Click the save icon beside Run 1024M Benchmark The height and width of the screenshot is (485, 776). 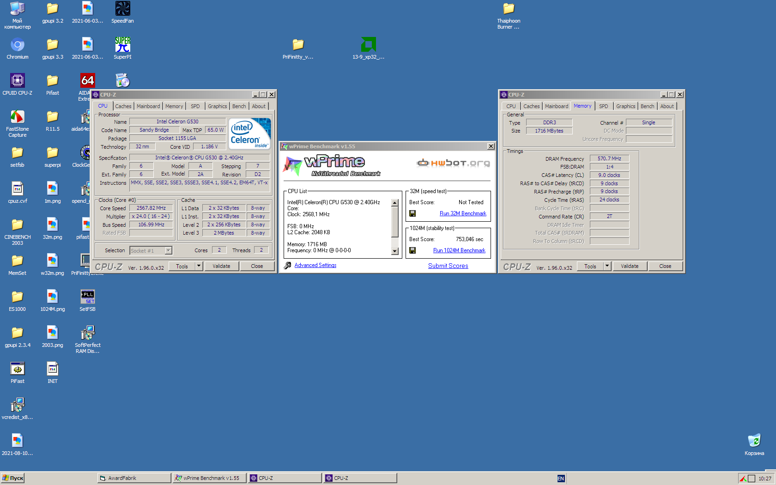pos(412,250)
